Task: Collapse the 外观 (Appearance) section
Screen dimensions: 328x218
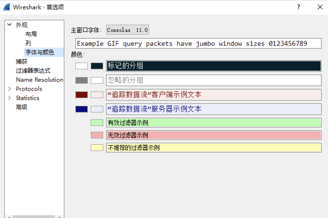Action: (x=9, y=25)
